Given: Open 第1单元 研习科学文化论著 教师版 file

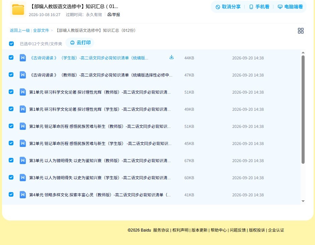Looking at the screenshot, I should [x=100, y=92].
